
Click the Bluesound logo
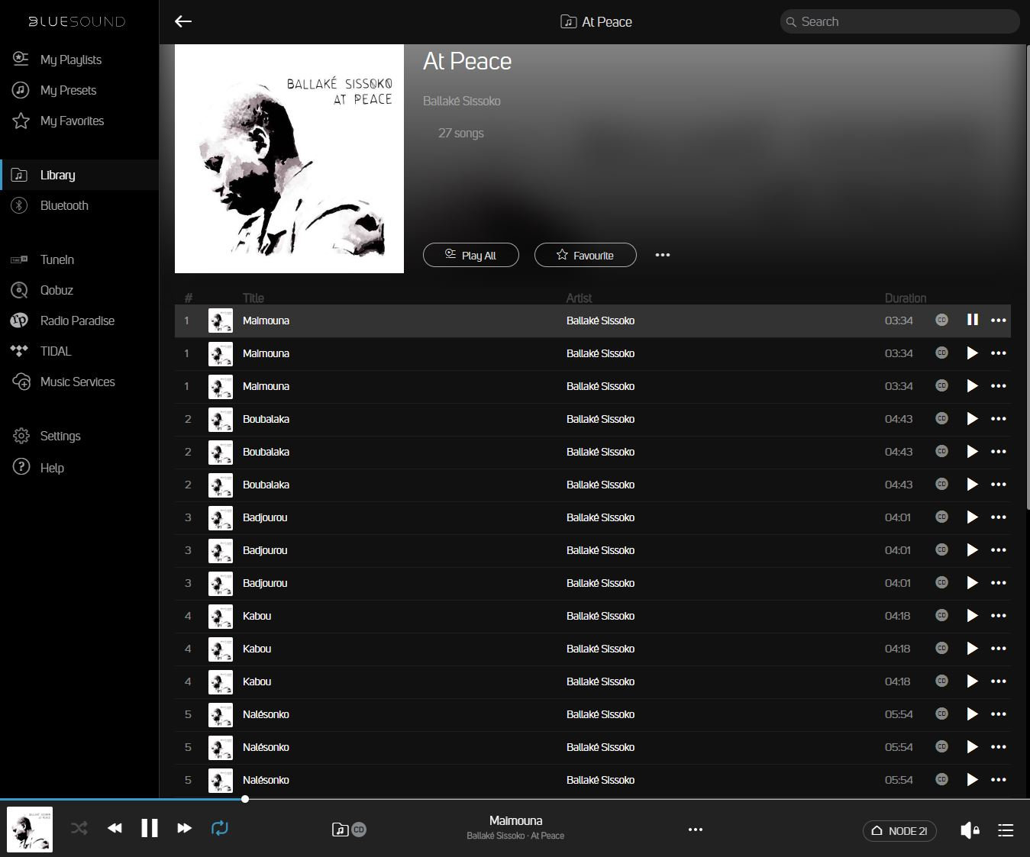[77, 21]
